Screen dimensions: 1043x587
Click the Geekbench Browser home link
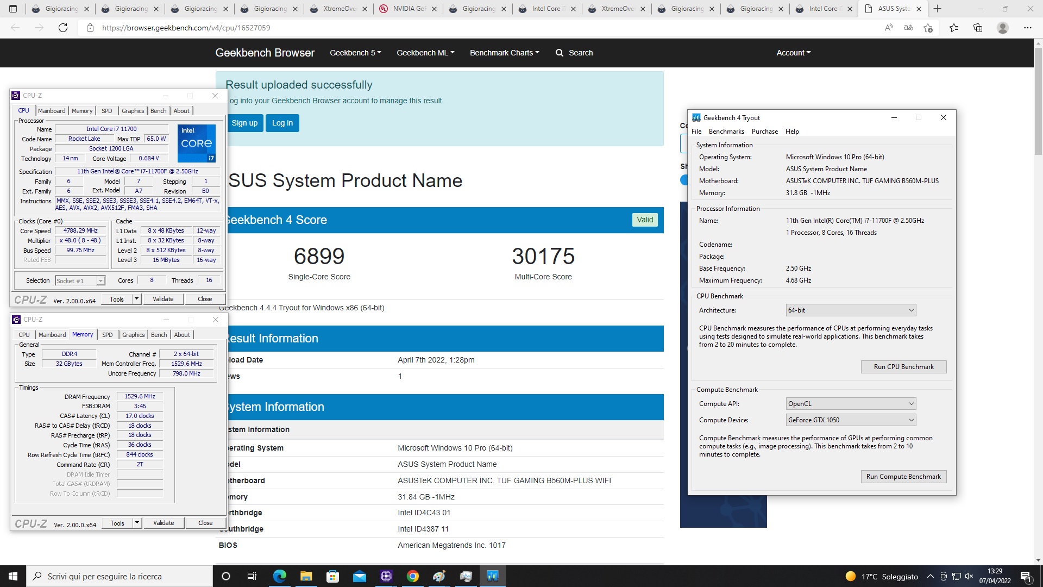(x=265, y=53)
